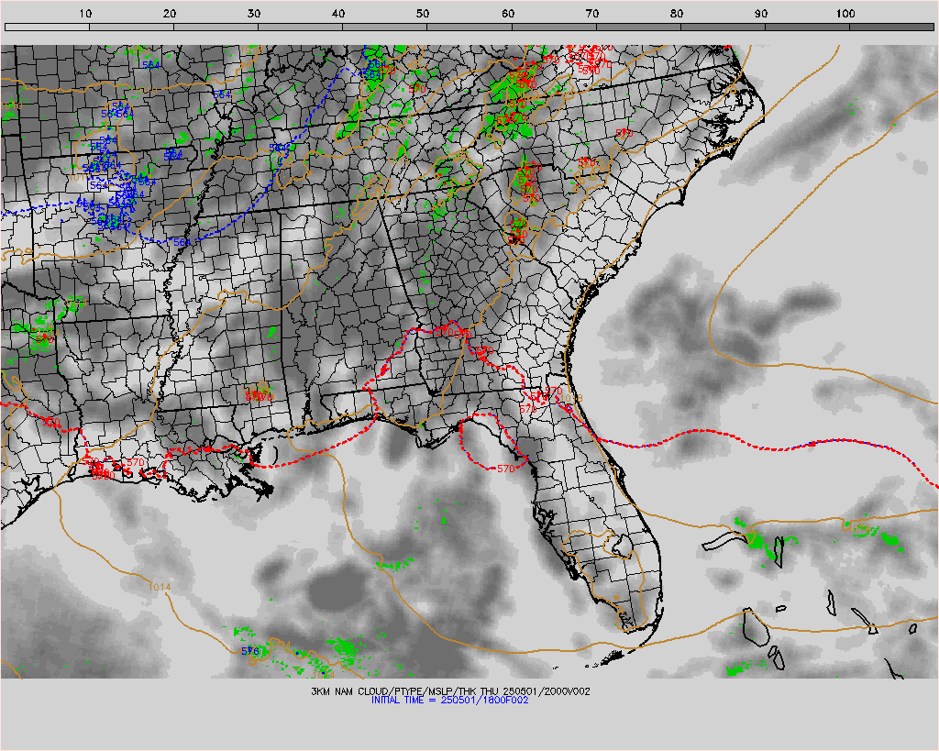939x751 pixels.
Task: Click the "100" scale label
Action: 845,13
